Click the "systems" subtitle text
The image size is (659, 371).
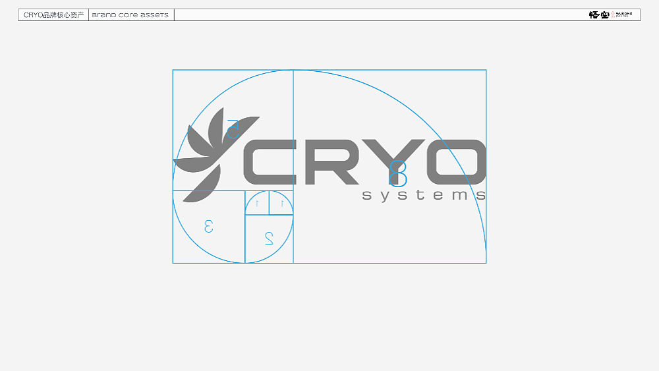pos(424,195)
